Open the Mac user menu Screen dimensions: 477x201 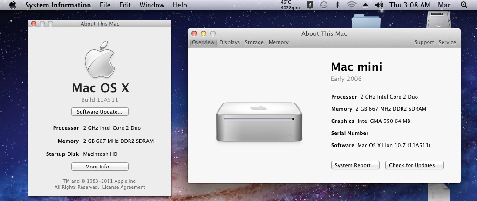pos(444,5)
